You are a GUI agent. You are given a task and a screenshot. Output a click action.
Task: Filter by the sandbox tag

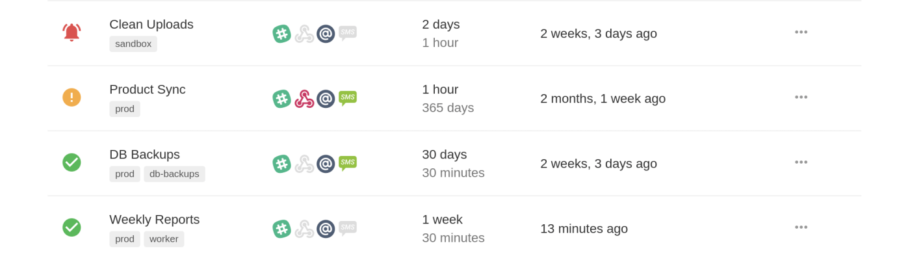pyautogui.click(x=133, y=44)
